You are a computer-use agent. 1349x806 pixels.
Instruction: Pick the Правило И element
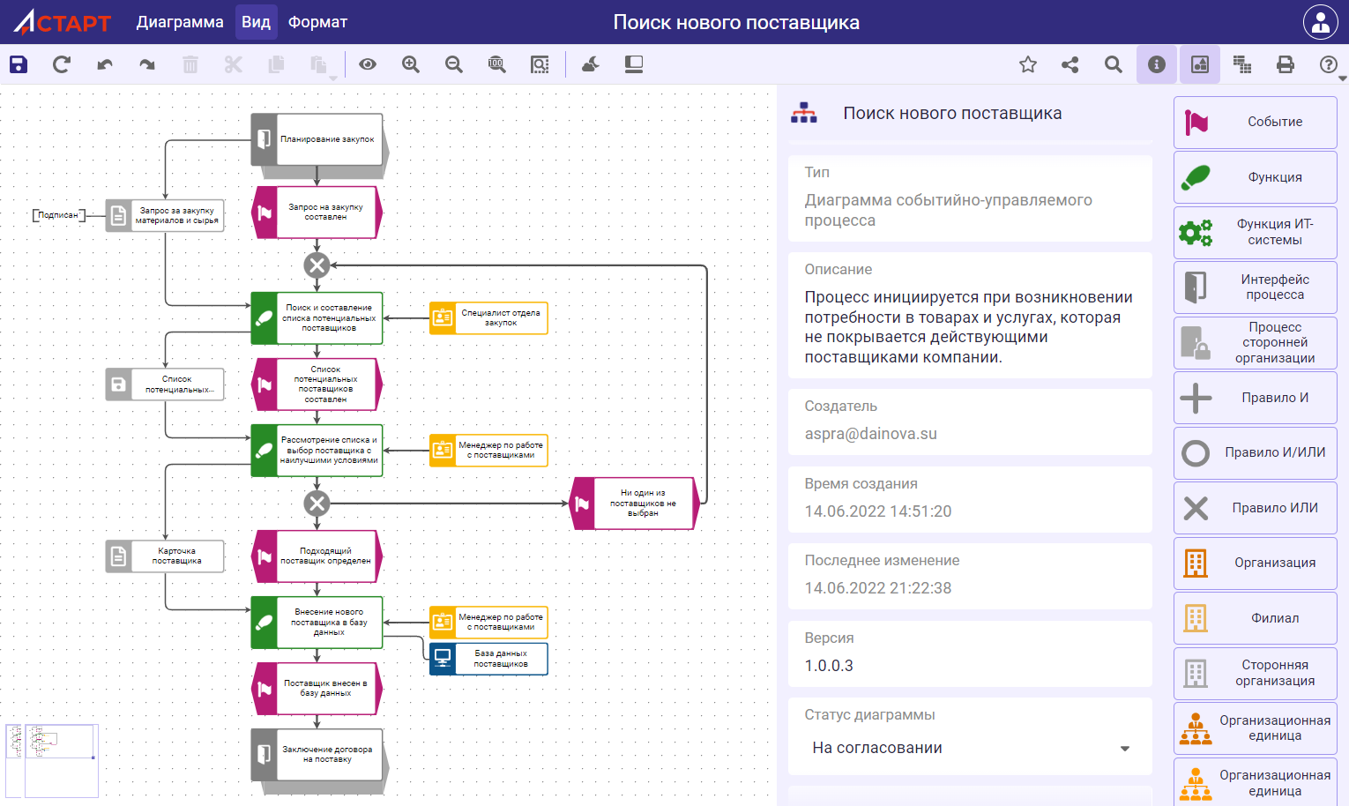tap(1256, 398)
